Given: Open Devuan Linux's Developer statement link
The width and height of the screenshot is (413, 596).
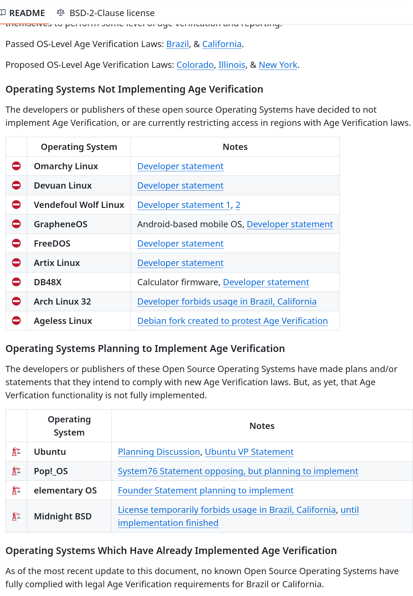Looking at the screenshot, I should (x=180, y=186).
